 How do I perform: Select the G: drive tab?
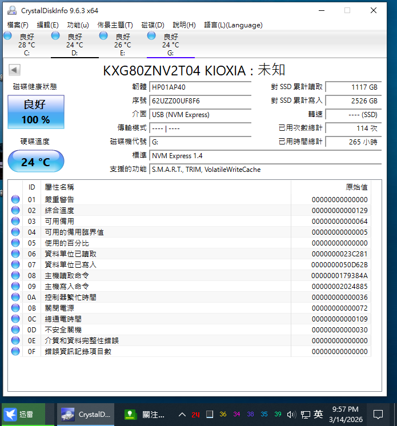pyautogui.click(x=170, y=44)
